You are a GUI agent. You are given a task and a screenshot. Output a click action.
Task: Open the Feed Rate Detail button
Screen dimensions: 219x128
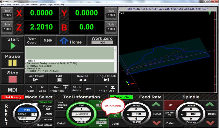tap(115, 124)
